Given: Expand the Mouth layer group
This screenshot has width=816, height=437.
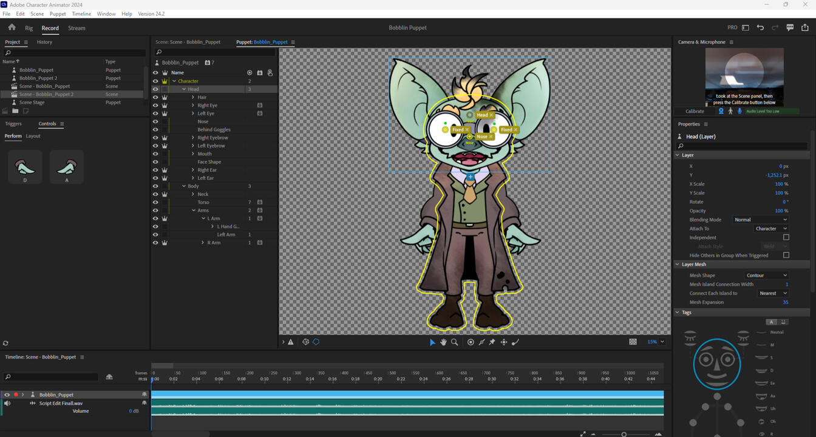Looking at the screenshot, I should click(x=193, y=154).
